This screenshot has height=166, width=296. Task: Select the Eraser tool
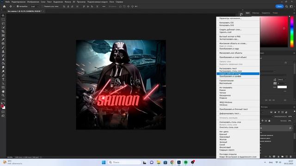coord(3,59)
